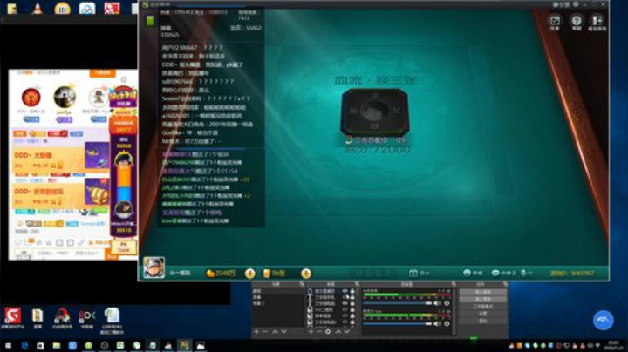
Task: Open the gear settings in game title bar
Action: (576, 4)
